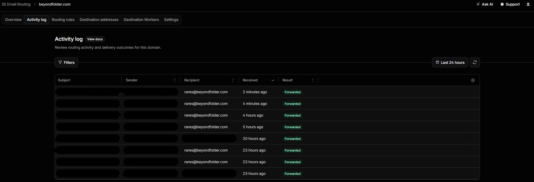Click the Ask AI sparkle icon
This screenshot has height=182, width=534.
[478, 4]
